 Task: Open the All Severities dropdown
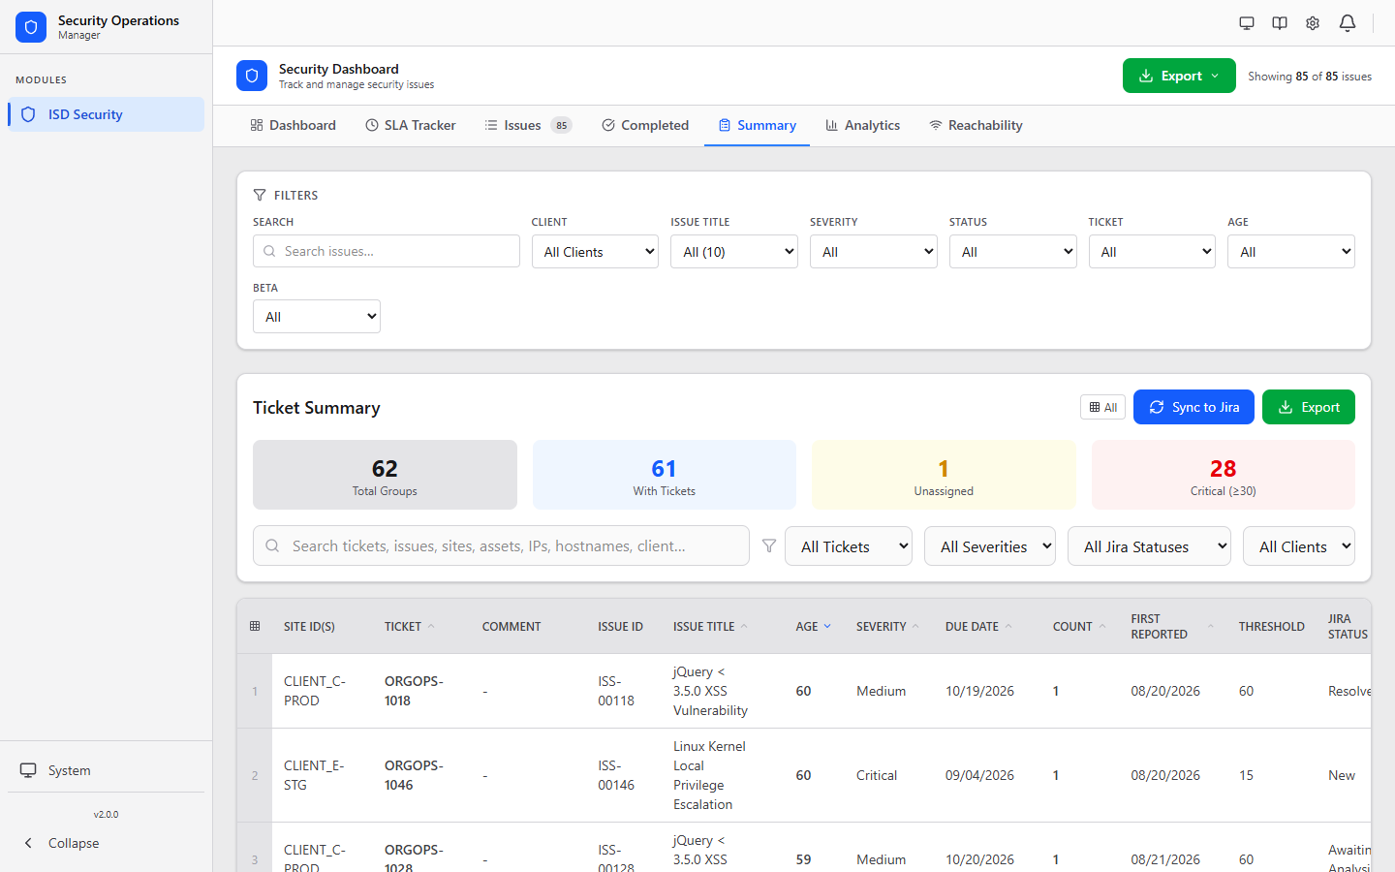[x=990, y=546]
